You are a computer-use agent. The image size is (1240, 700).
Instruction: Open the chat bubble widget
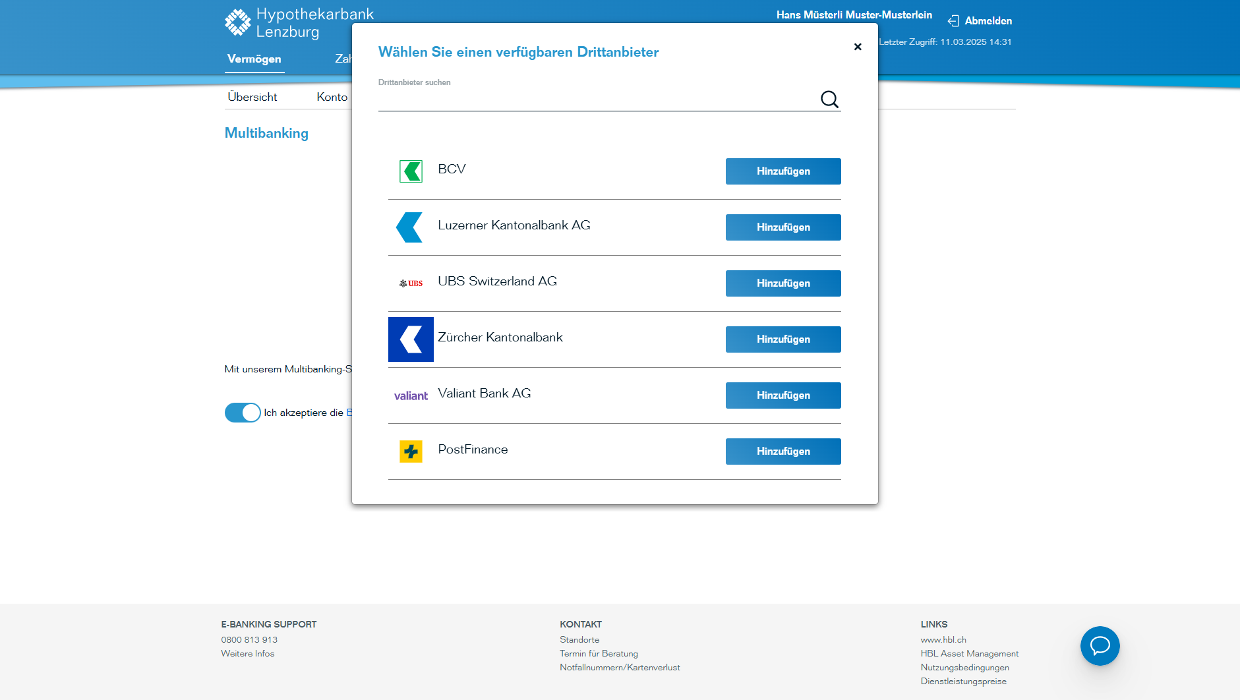(1100, 646)
